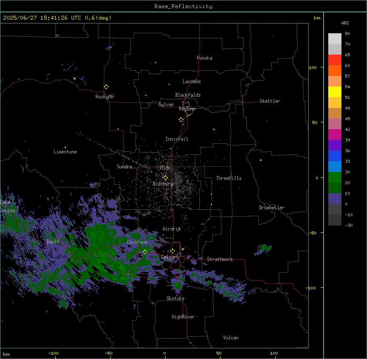
Task: Click the Sundre city label
Action: [124, 167]
